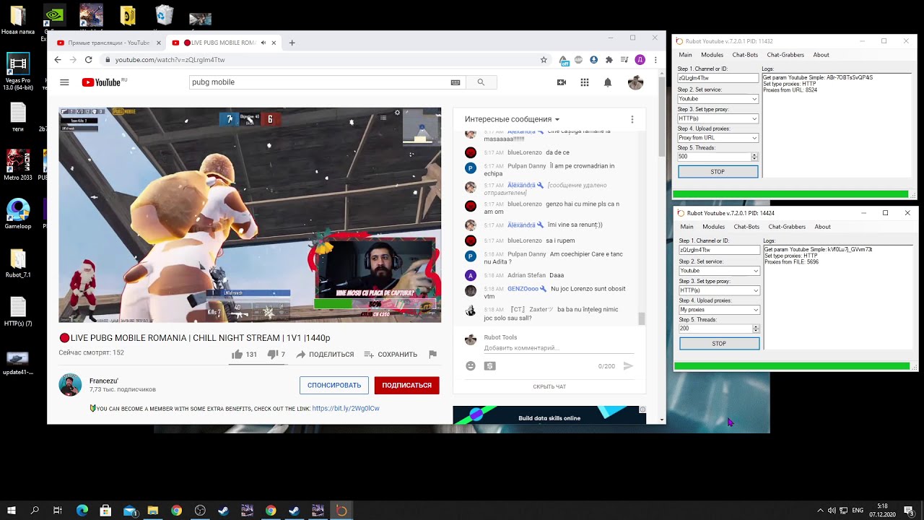Bookmark this page with the star icon

(544, 60)
